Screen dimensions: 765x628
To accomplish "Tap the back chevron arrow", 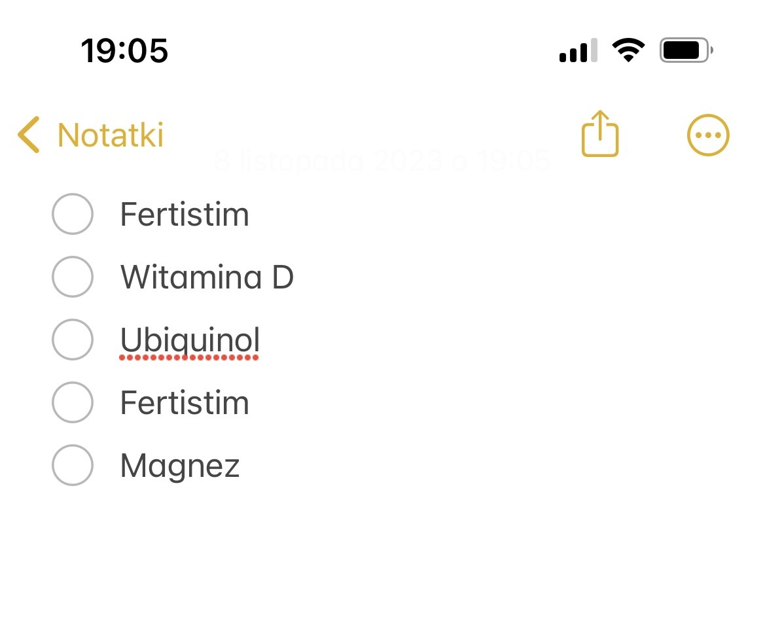I will (29, 135).
